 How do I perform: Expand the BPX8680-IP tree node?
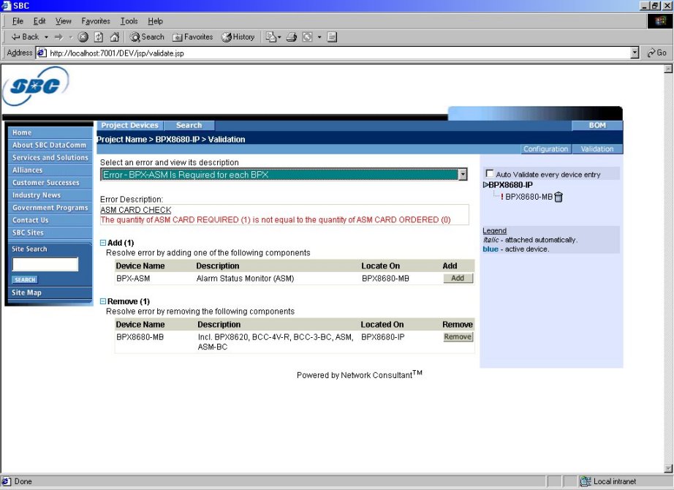pyautogui.click(x=485, y=185)
